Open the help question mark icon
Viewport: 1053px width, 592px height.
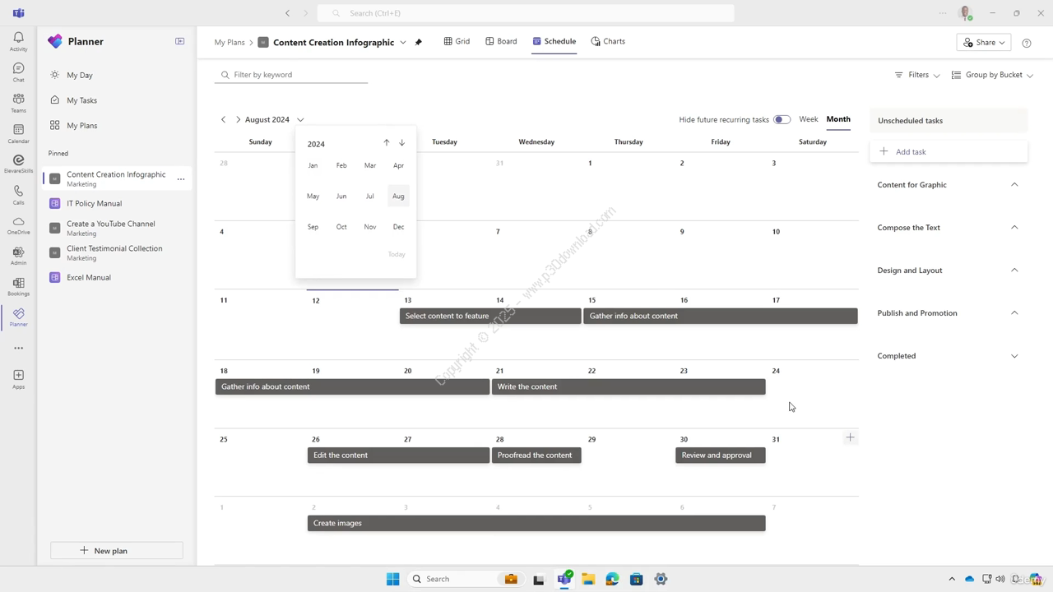click(x=1026, y=43)
